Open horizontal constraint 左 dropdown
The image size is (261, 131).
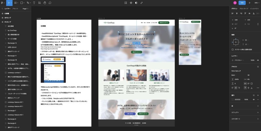246,40
